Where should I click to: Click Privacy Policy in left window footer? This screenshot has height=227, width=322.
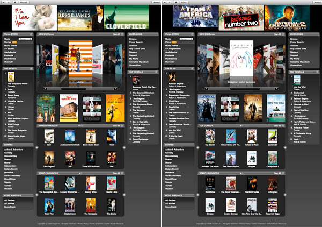83,223
